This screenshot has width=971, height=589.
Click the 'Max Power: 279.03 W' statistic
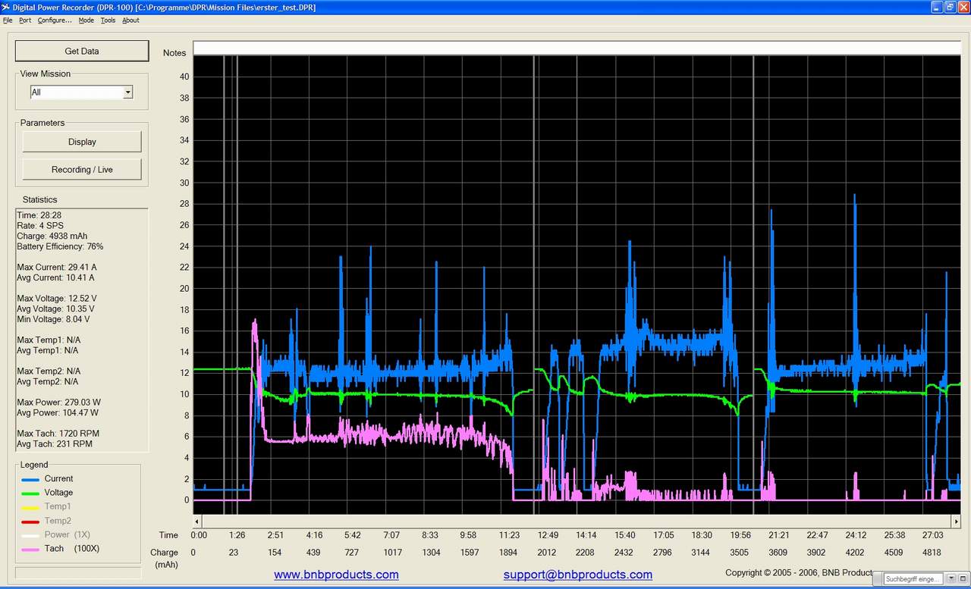[58, 402]
